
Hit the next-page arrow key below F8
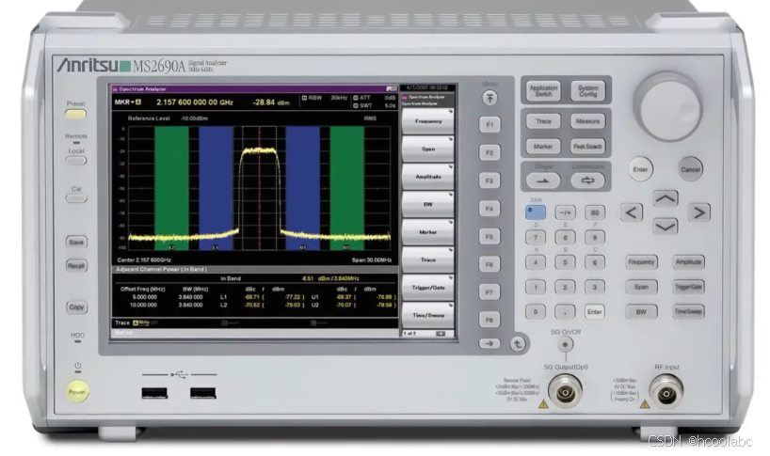pos(489,344)
